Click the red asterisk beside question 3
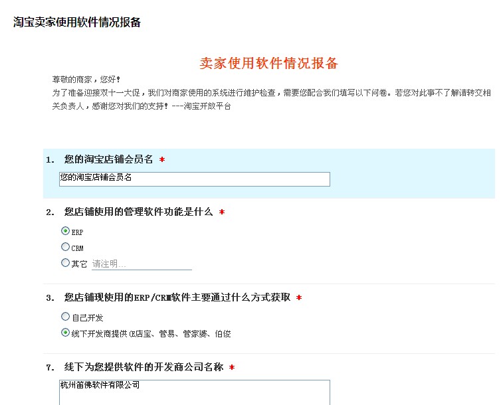Image resolution: width=503 pixels, height=405 pixels. point(299,297)
